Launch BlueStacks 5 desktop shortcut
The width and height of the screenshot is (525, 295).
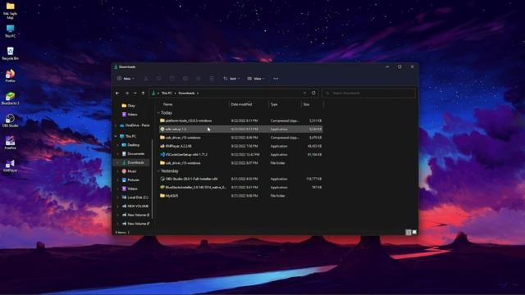11,98
